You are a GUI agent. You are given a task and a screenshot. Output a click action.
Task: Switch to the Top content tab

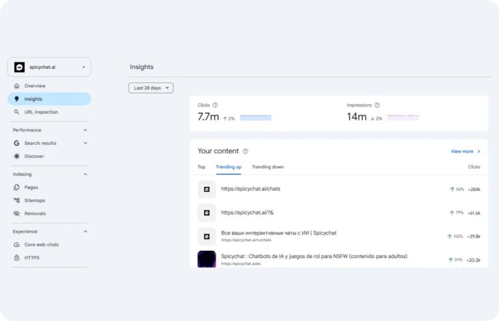click(x=201, y=167)
